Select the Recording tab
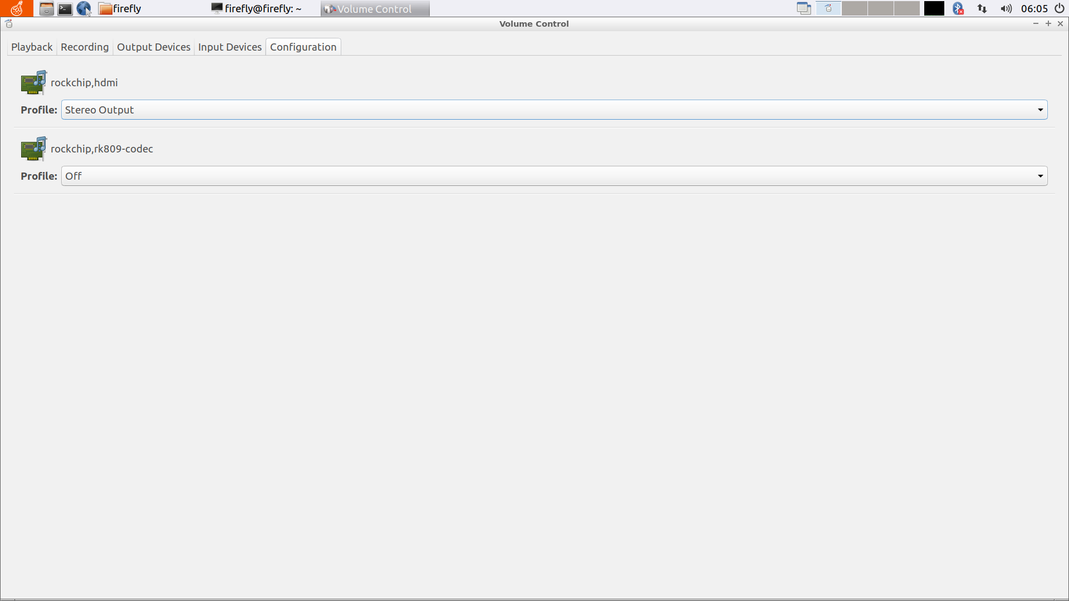Screen dimensions: 1069x601 click(x=83, y=46)
